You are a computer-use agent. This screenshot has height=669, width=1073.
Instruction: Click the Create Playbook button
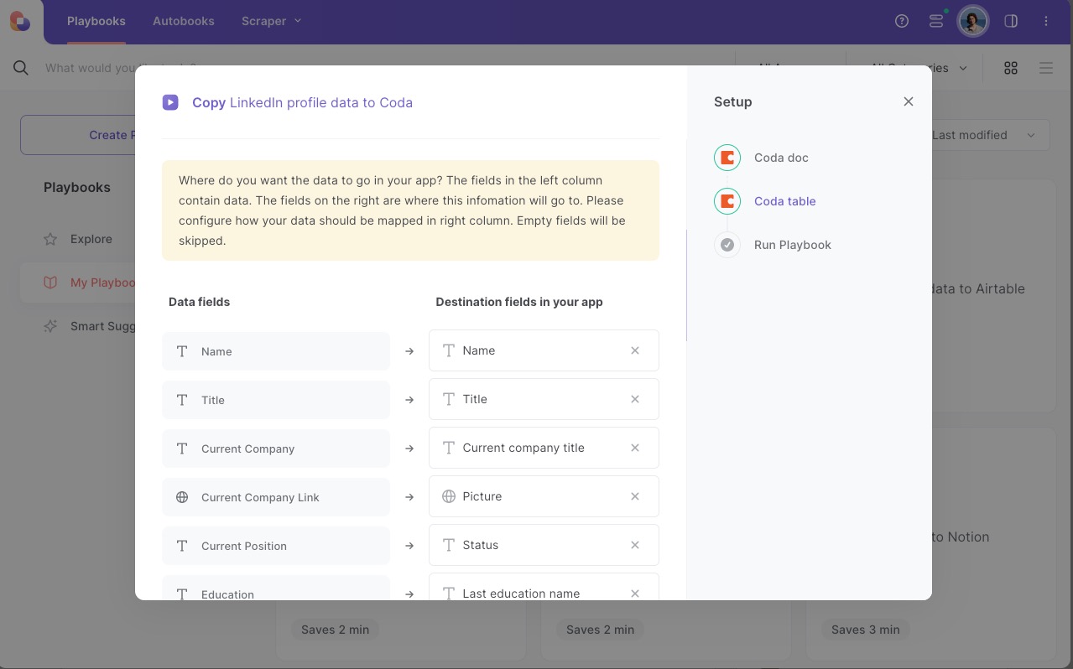click(78, 135)
